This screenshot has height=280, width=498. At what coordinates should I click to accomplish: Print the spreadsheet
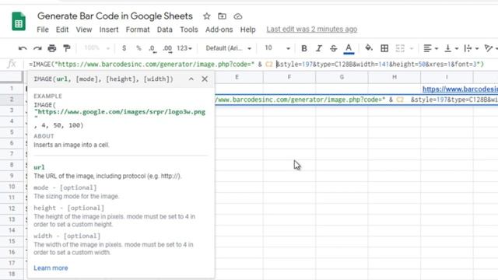click(52, 48)
